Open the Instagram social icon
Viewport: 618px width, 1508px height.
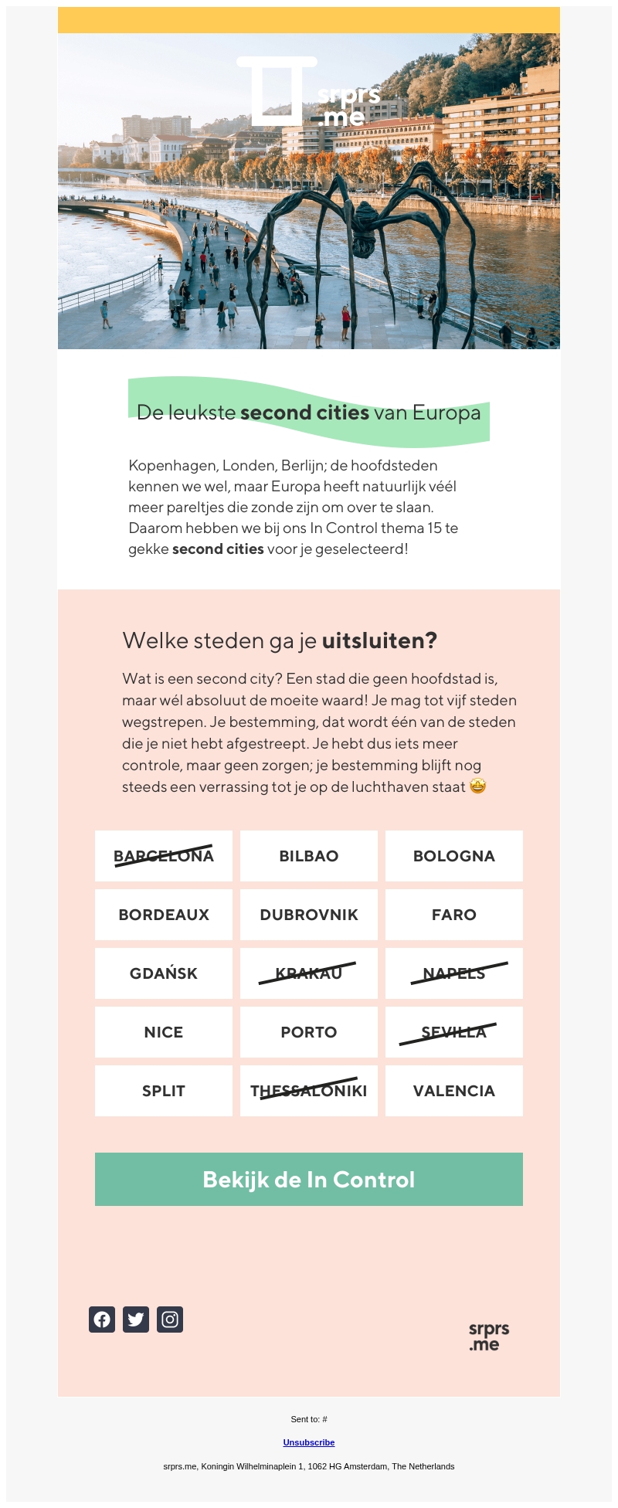170,1319
